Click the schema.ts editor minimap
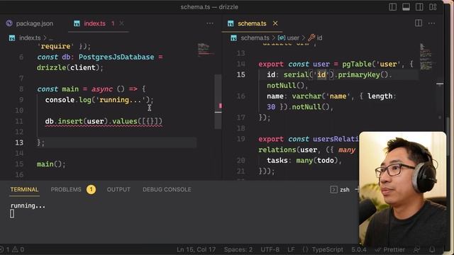Screen dimensions: 454x255 [x=426, y=57]
